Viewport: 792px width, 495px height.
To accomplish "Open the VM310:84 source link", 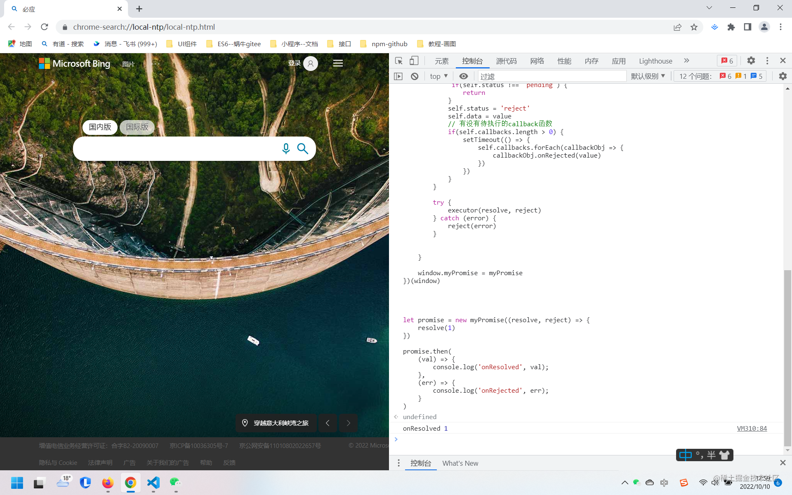I will tap(752, 428).
